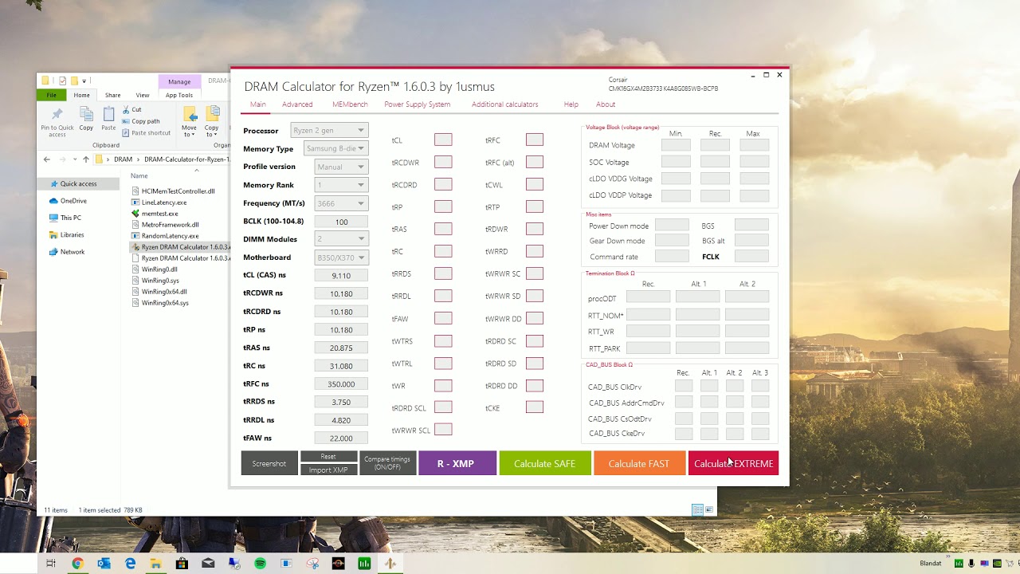
Task: Open the Help tab
Action: coord(571,104)
